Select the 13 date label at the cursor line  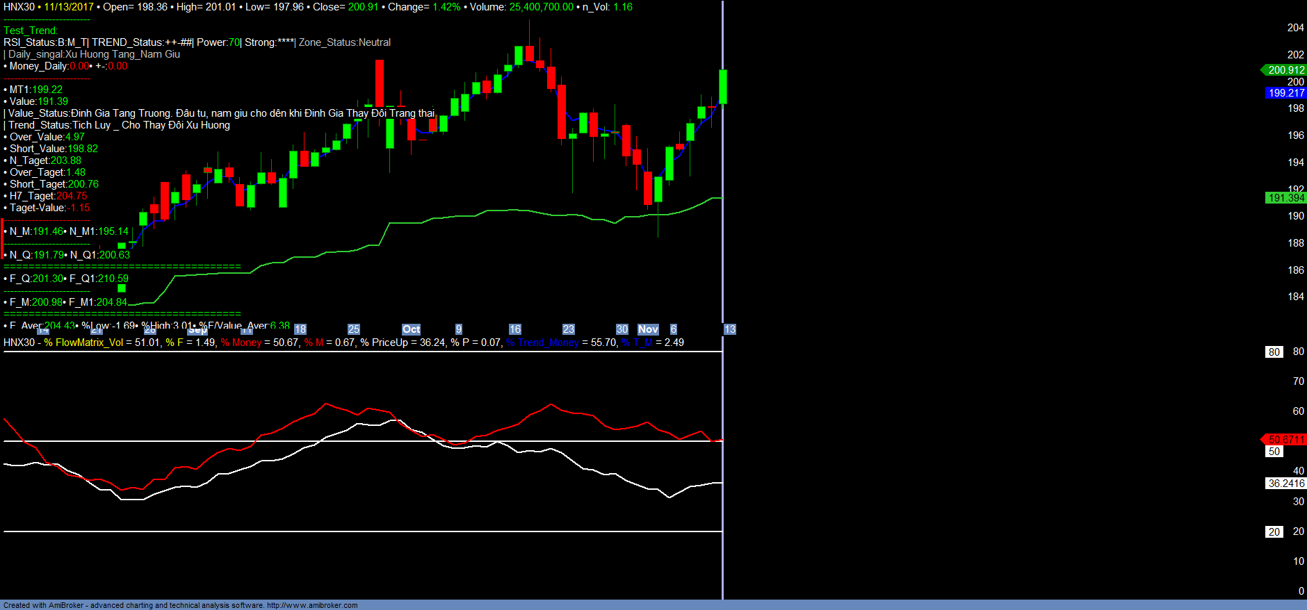click(729, 329)
